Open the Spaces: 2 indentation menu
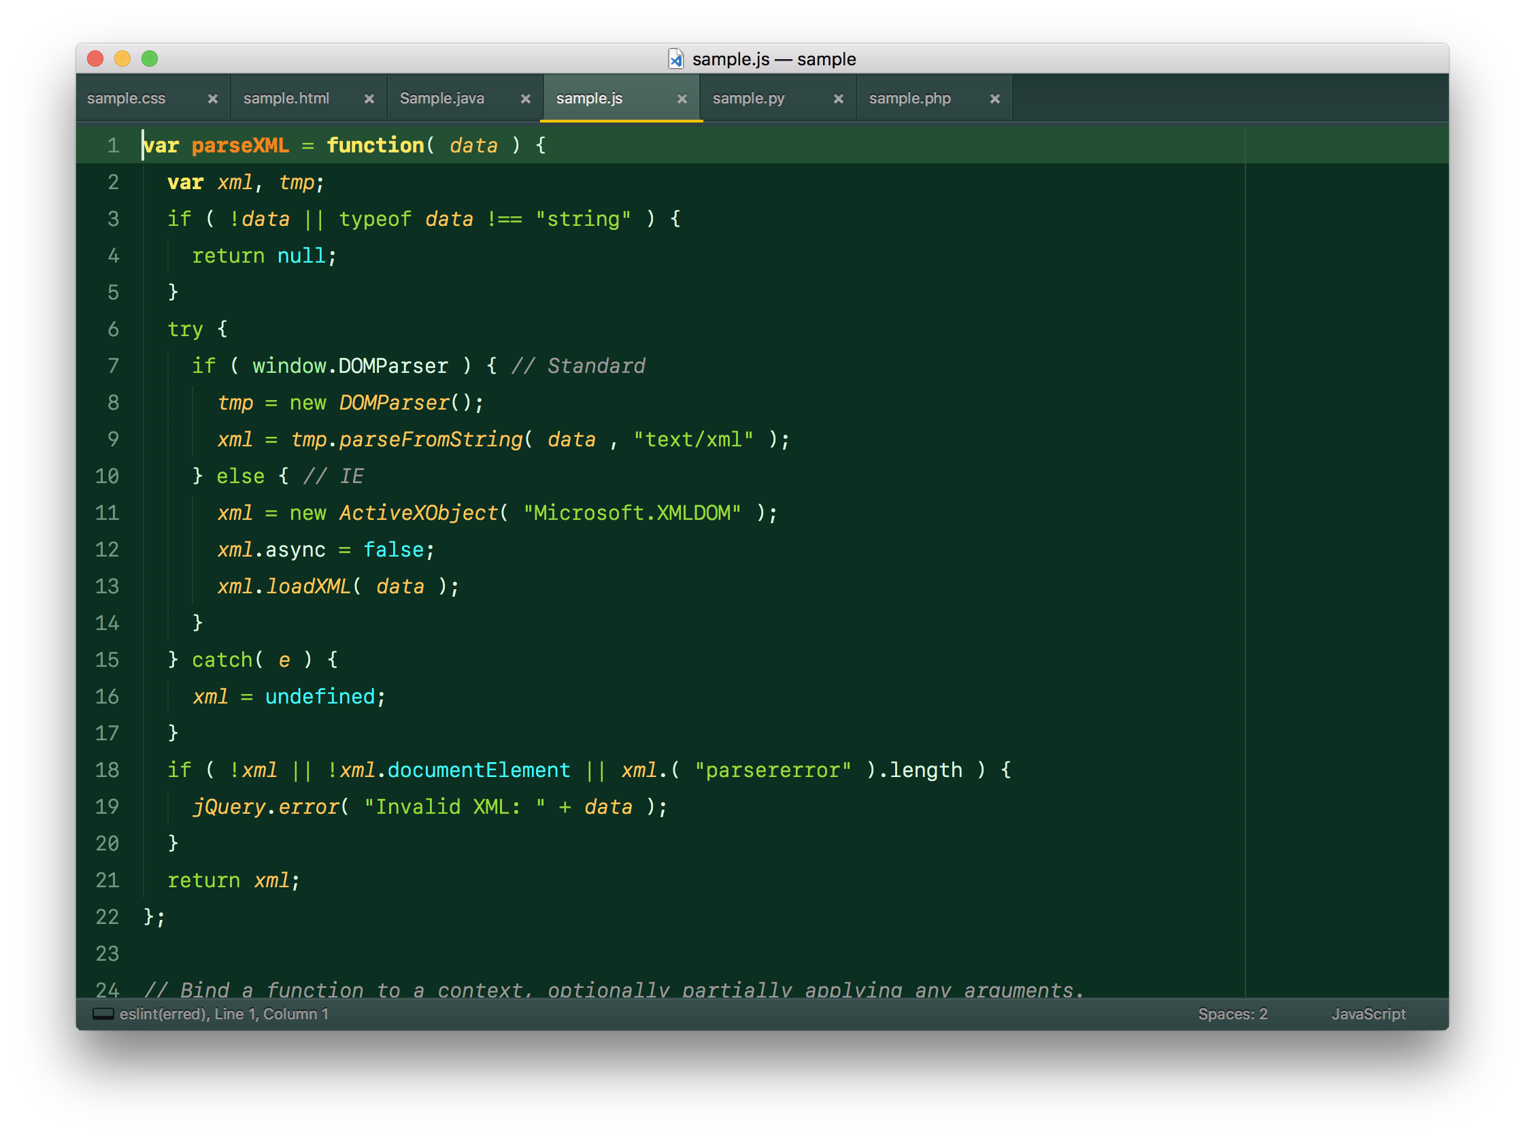The width and height of the screenshot is (1525, 1139). click(x=1232, y=1014)
